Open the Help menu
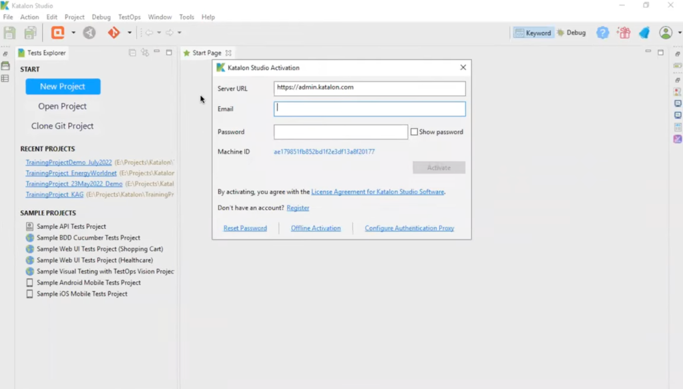Screen dimensions: 683x389 click(x=208, y=17)
